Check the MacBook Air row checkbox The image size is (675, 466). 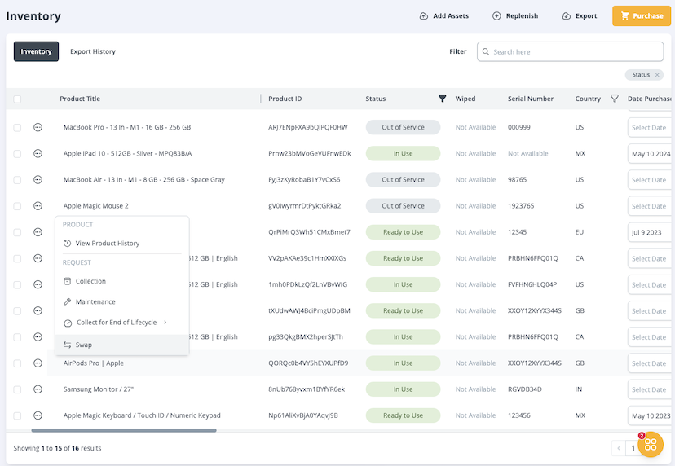[17, 180]
